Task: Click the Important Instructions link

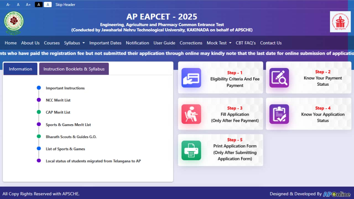Action: pyautogui.click(x=65, y=88)
